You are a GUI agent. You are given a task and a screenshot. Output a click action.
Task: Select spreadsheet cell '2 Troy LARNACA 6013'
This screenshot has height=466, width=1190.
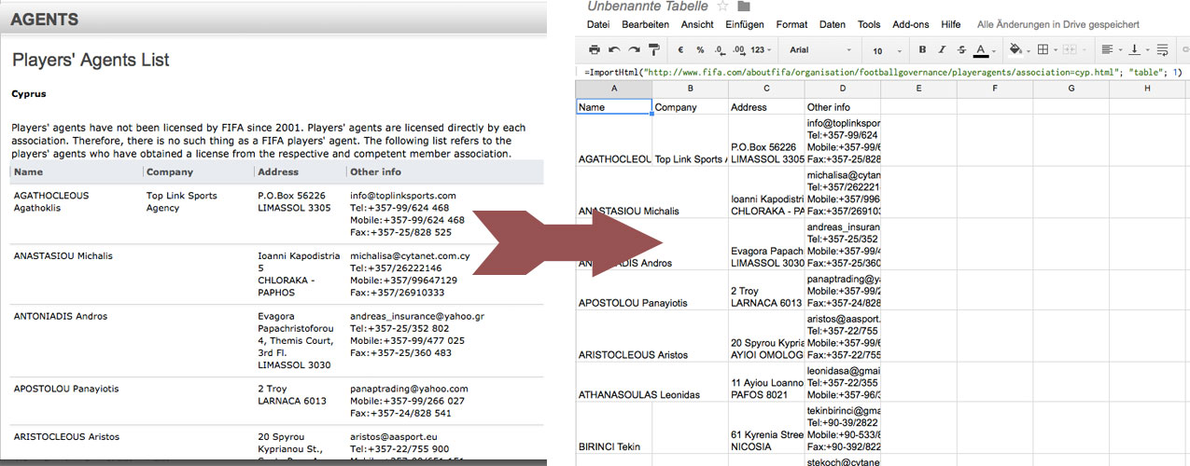click(767, 291)
